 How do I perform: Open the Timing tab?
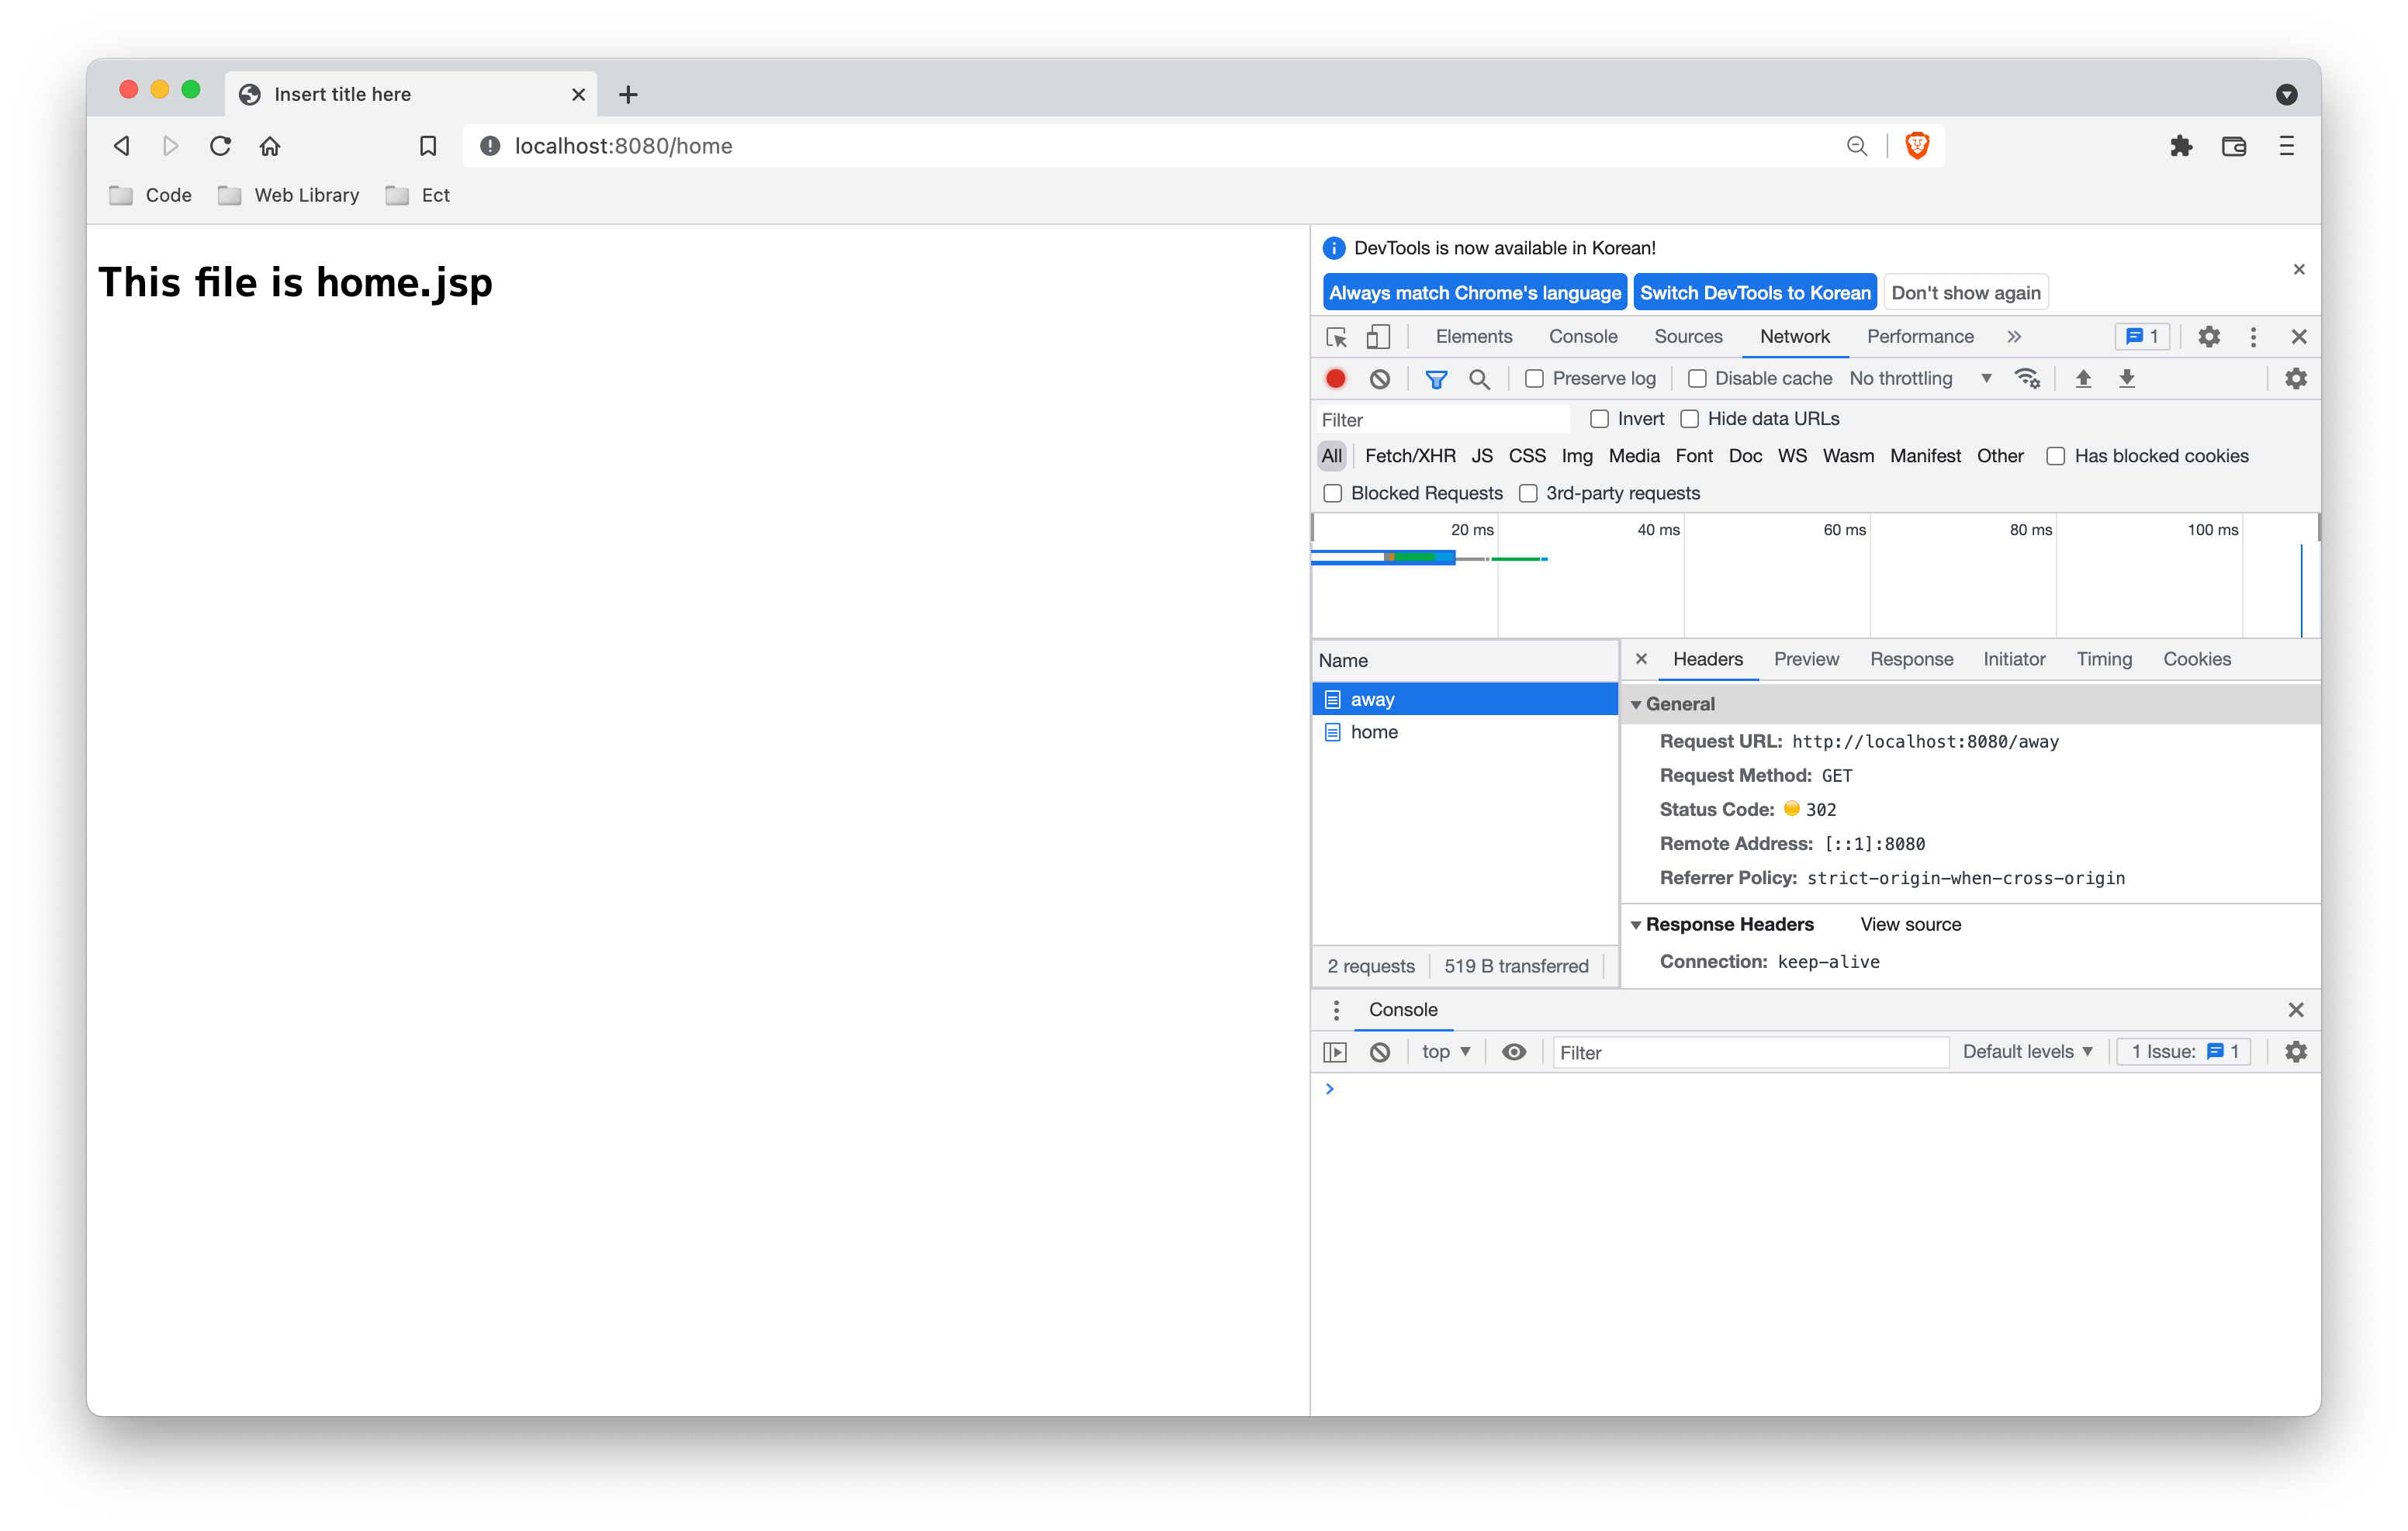pos(2104,660)
